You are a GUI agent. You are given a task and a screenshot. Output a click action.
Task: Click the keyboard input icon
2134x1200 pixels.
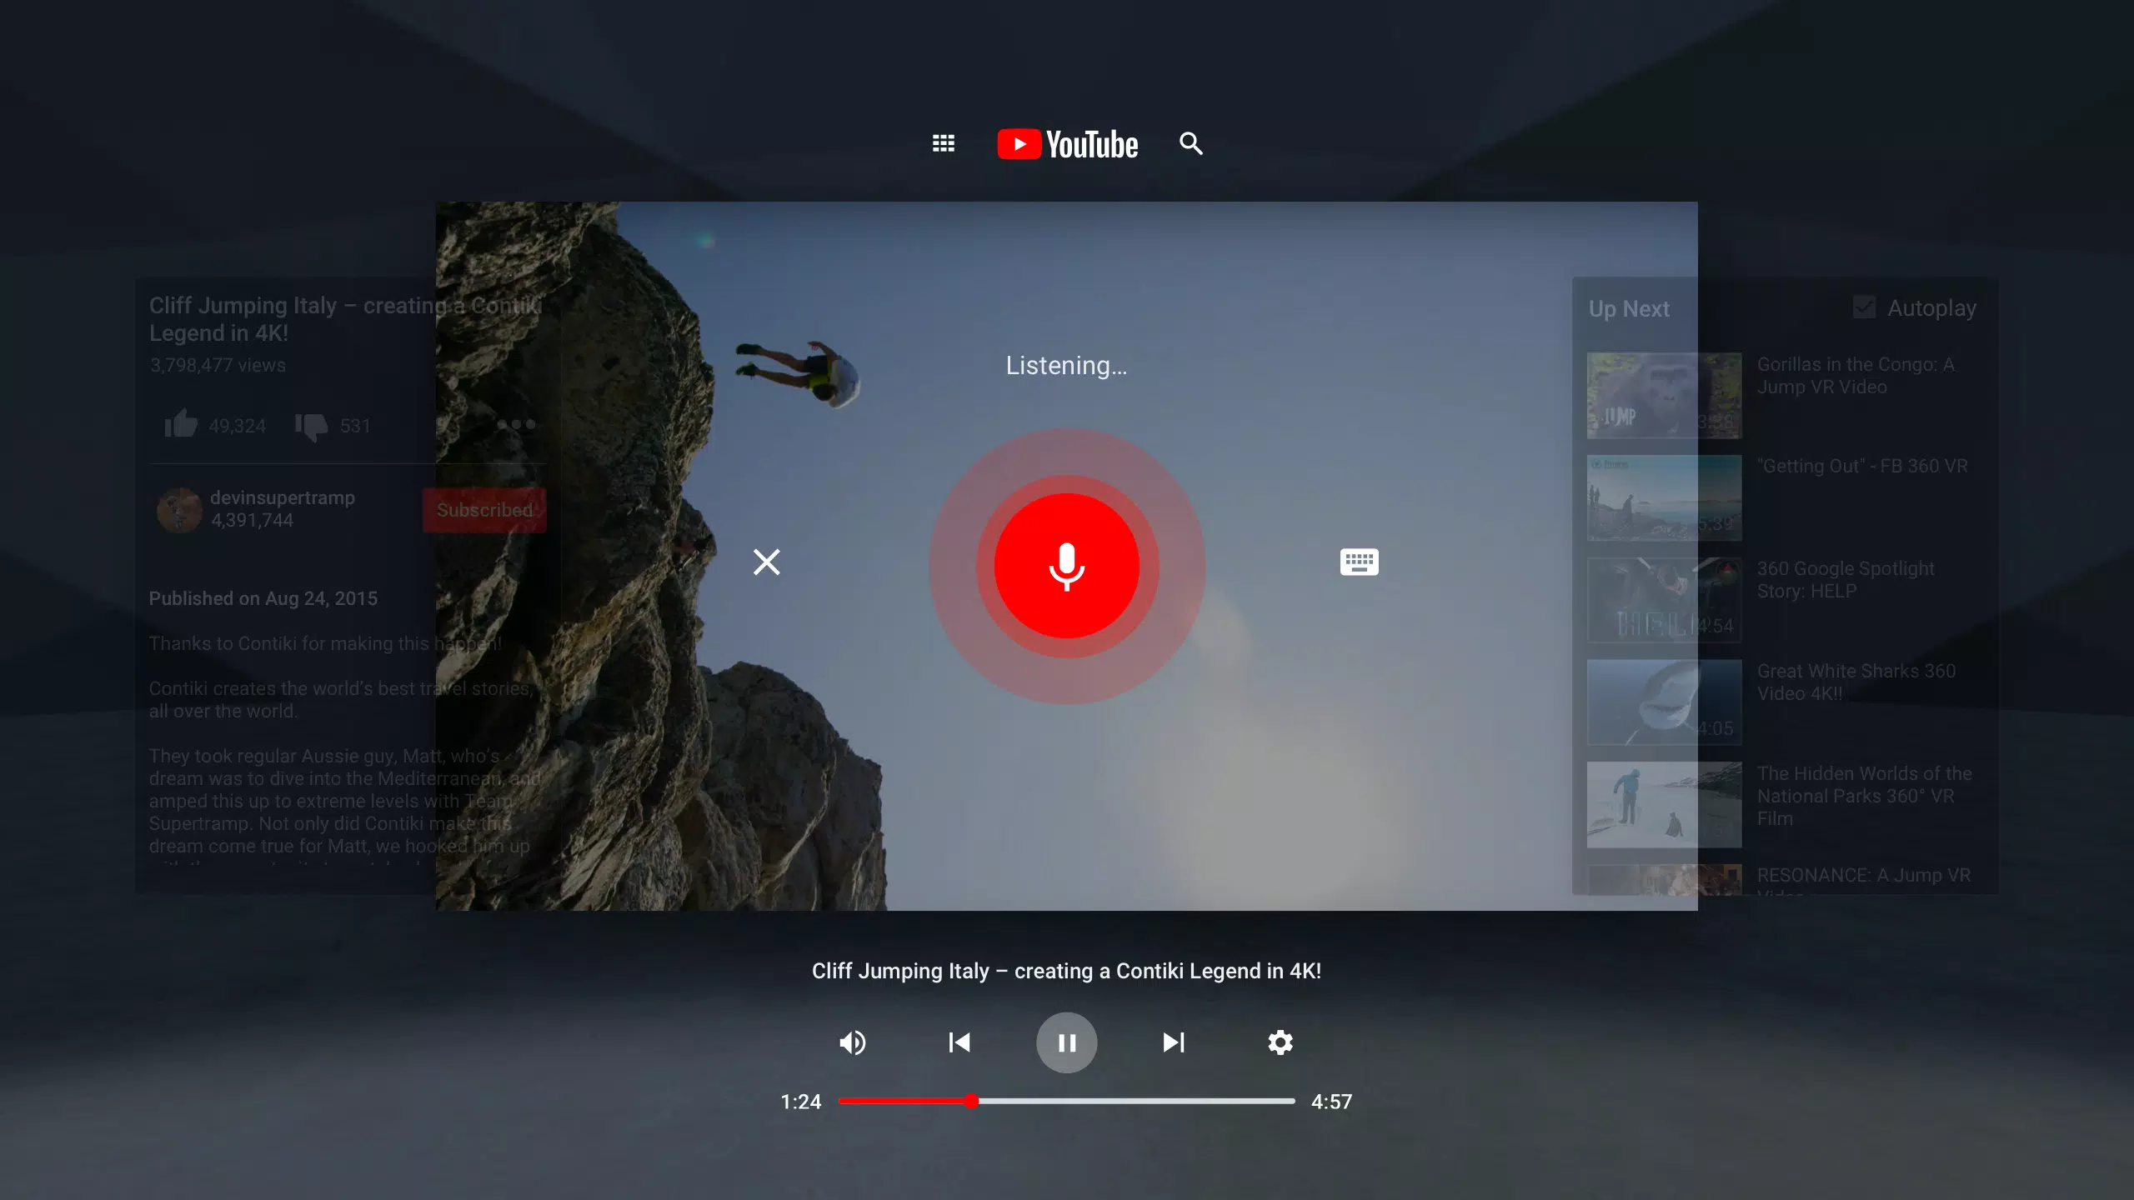point(1359,561)
